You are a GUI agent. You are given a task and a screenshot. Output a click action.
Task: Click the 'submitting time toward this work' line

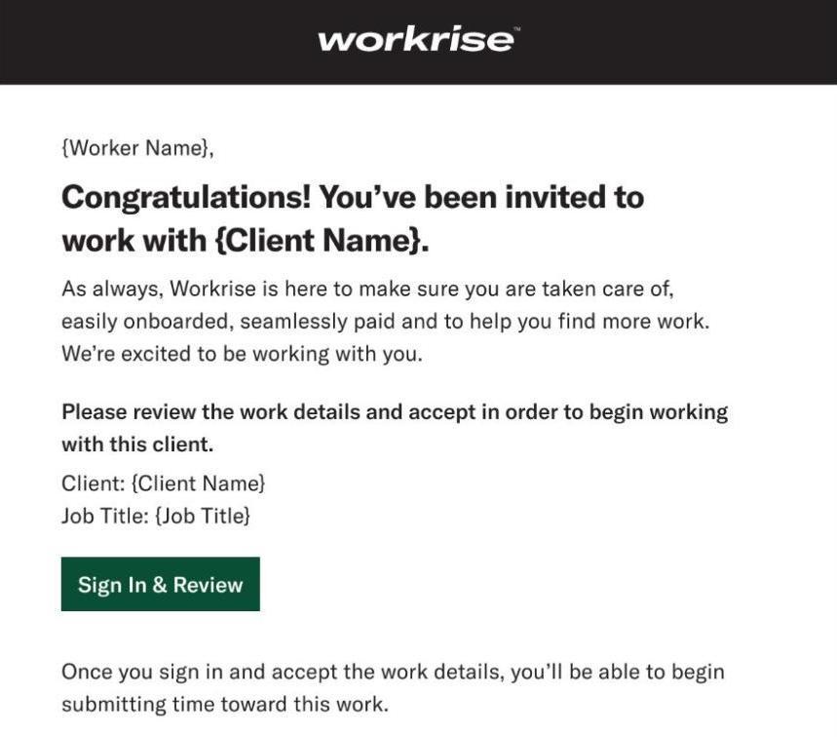pos(225,705)
